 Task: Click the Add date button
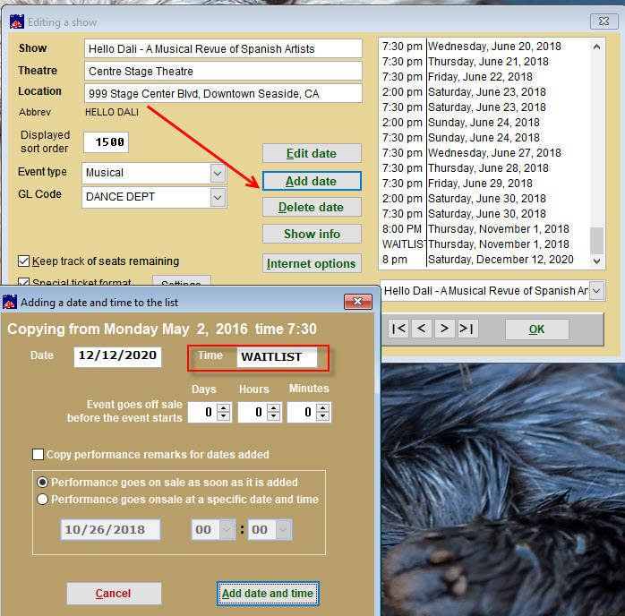[311, 181]
